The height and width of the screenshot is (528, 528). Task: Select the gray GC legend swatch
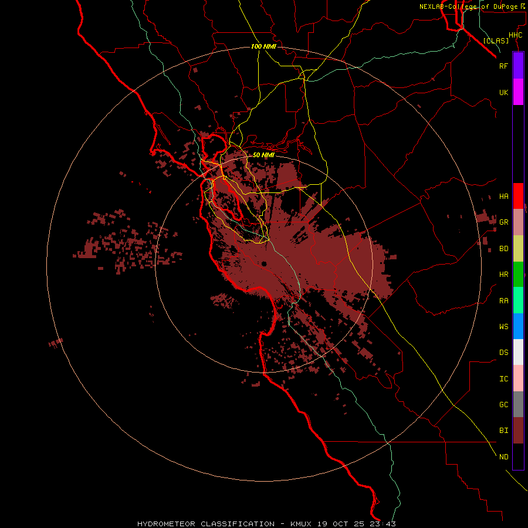tap(518, 404)
